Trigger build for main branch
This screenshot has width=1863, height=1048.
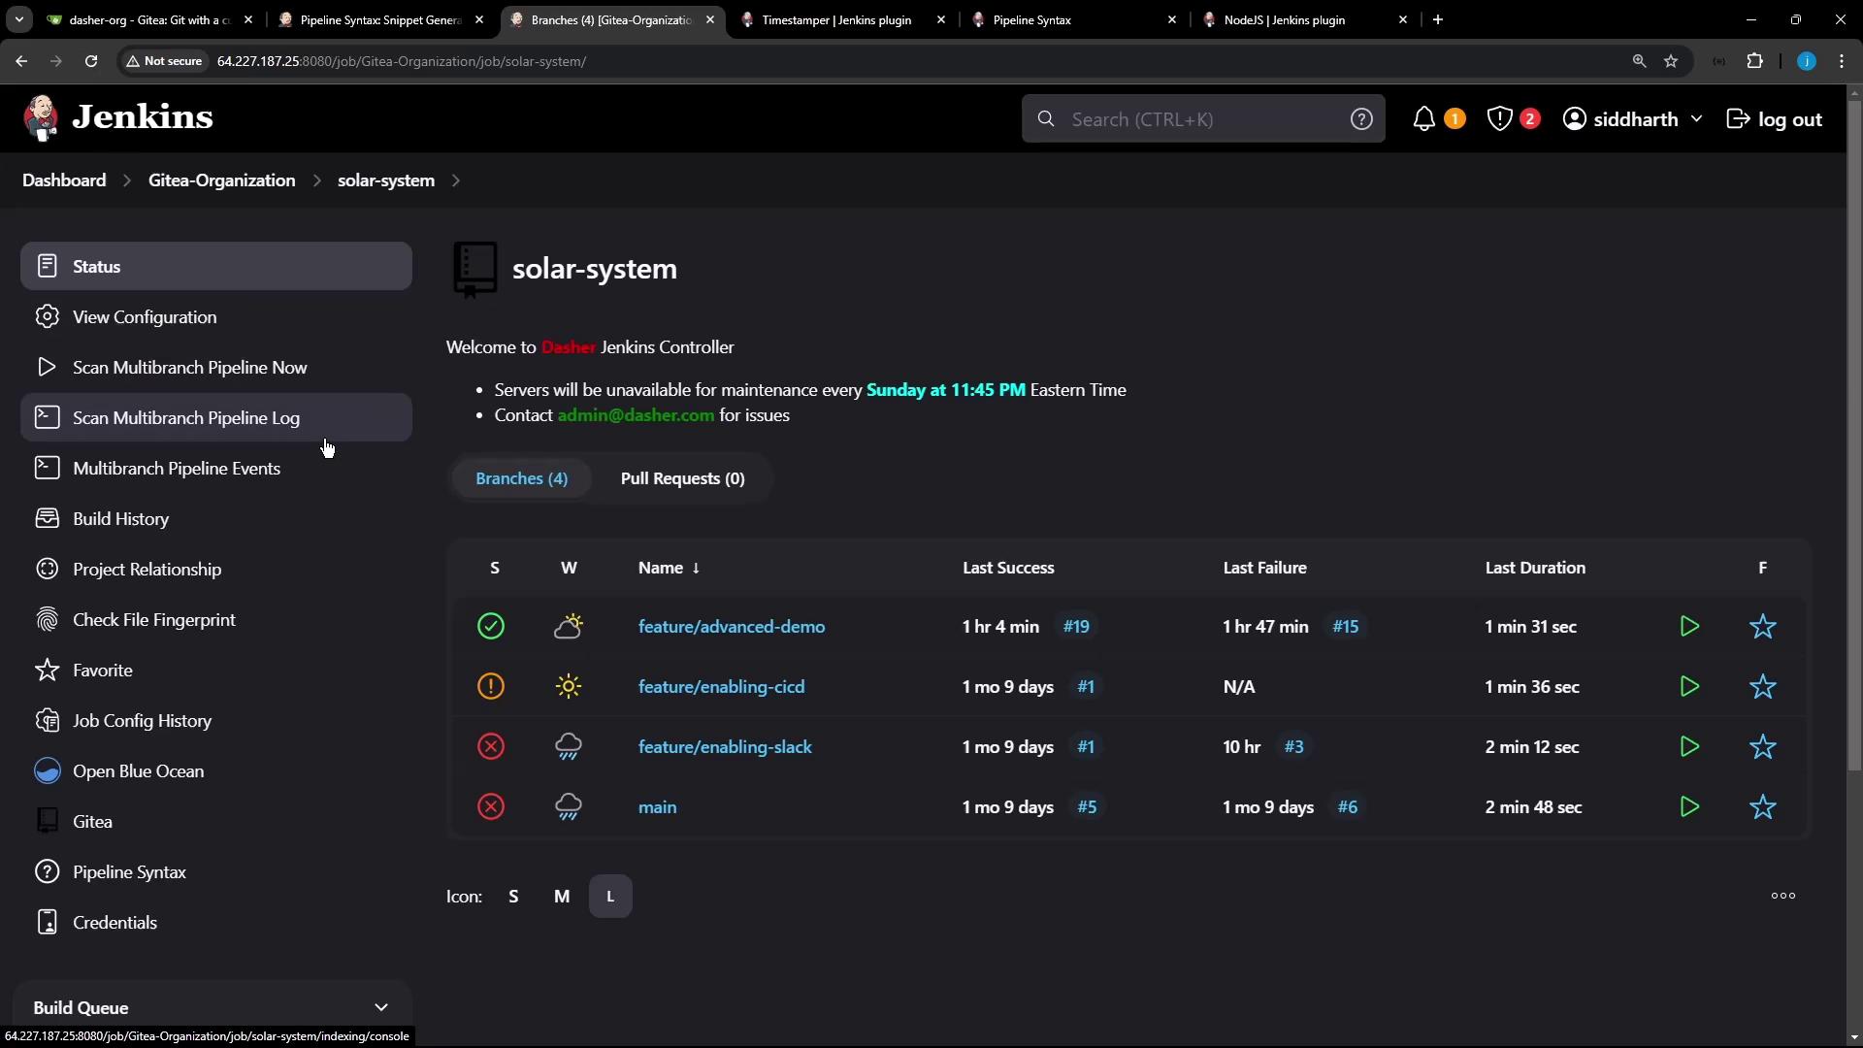tap(1689, 807)
